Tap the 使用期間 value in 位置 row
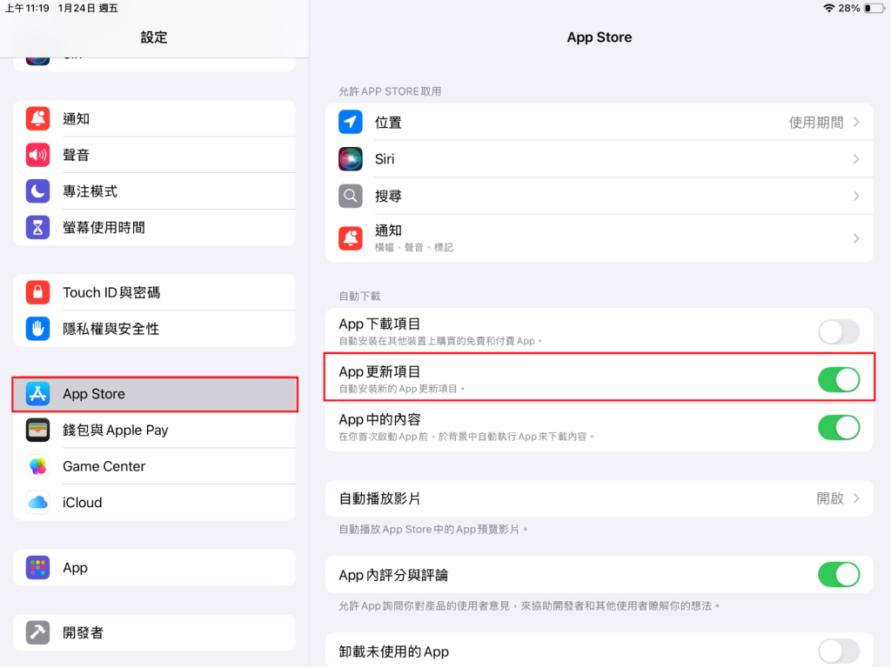891x668 pixels. tap(816, 122)
